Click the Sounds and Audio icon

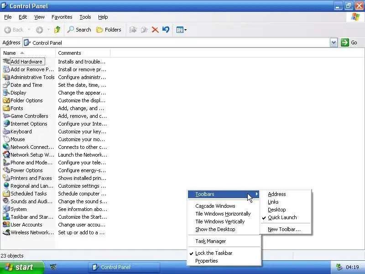tap(6, 201)
